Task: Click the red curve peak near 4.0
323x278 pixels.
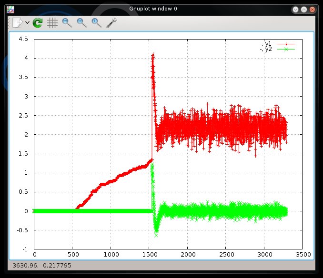Action: [x=153, y=55]
